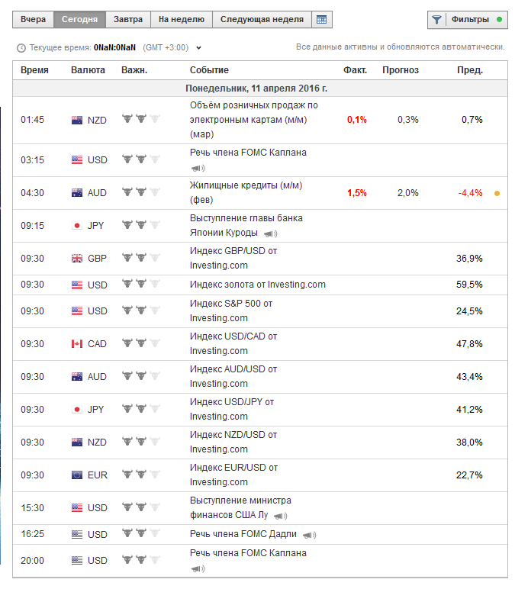Click the Canada flag in CAD row
The width and height of the screenshot is (515, 589).
[77, 343]
